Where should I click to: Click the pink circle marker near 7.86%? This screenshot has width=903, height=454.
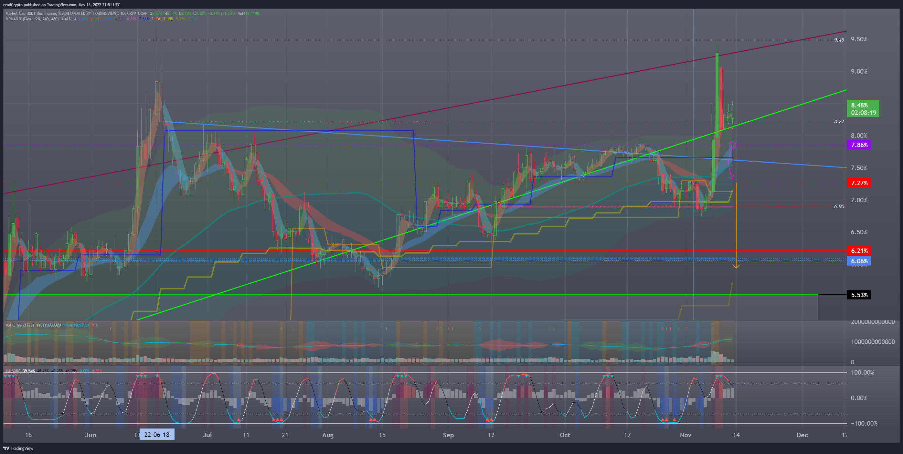coord(732,145)
